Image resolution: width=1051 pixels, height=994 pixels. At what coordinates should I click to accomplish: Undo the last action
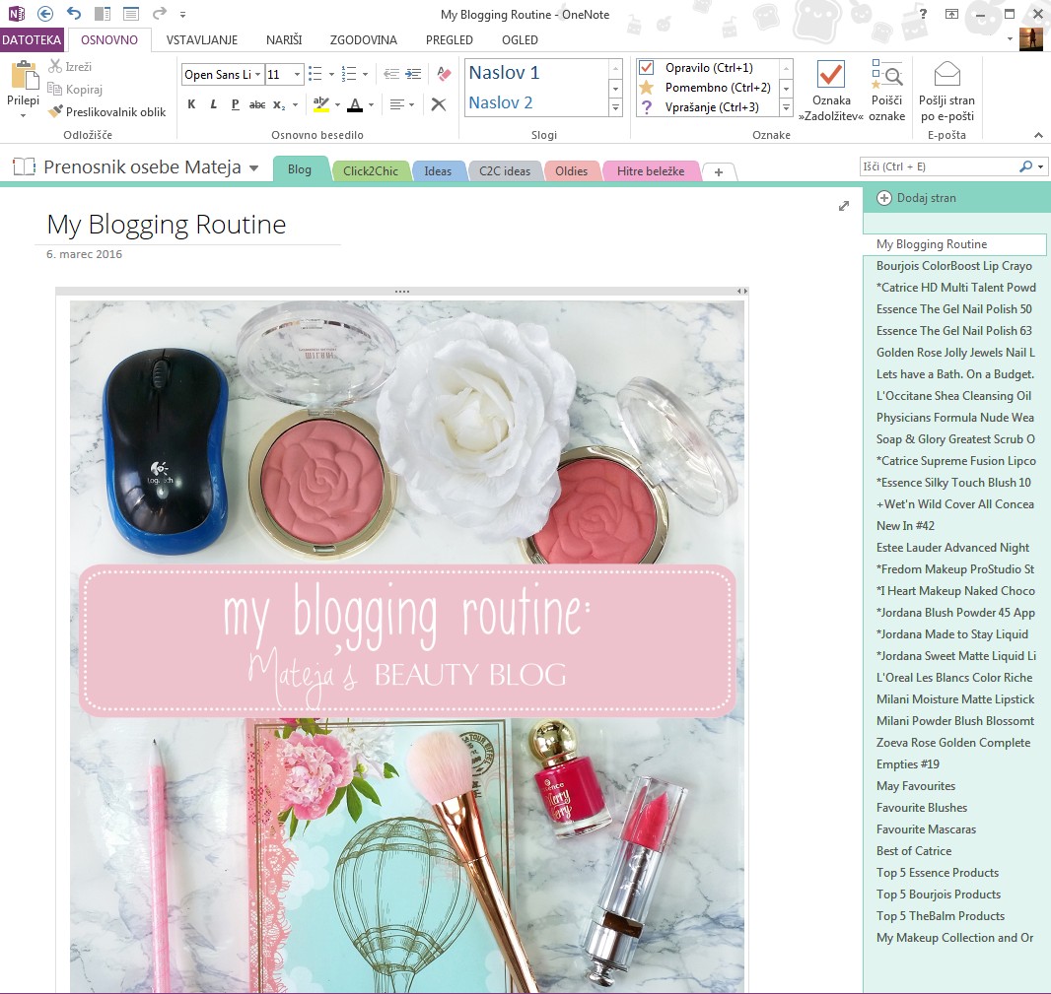point(74,14)
